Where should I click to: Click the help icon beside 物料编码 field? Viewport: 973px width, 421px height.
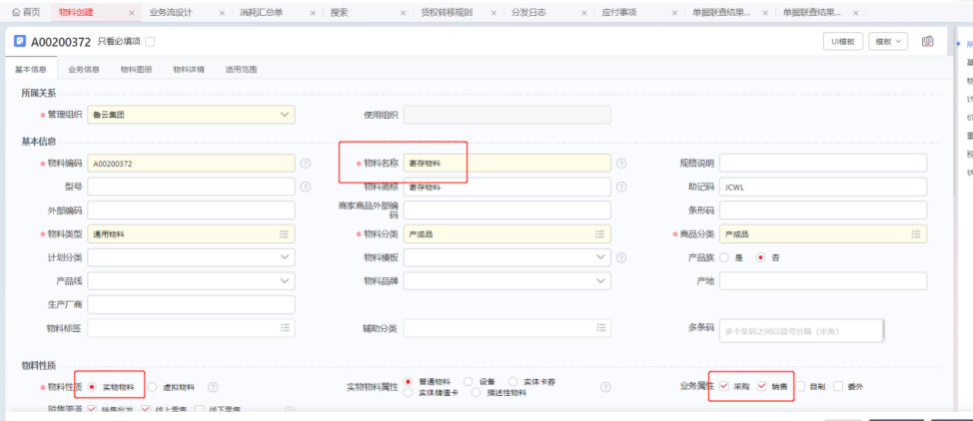point(306,164)
